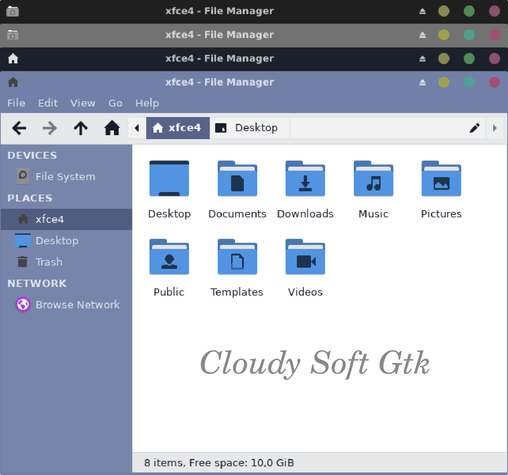Screen dimensions: 508x475
Task: Shade the dark navy title bar window
Action: tap(422, 59)
